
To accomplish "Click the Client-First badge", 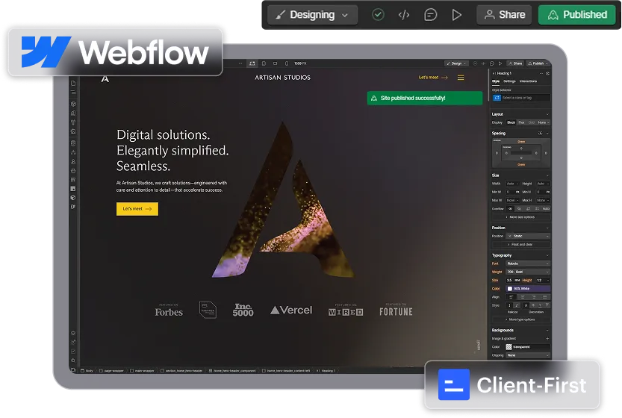I will (x=511, y=384).
